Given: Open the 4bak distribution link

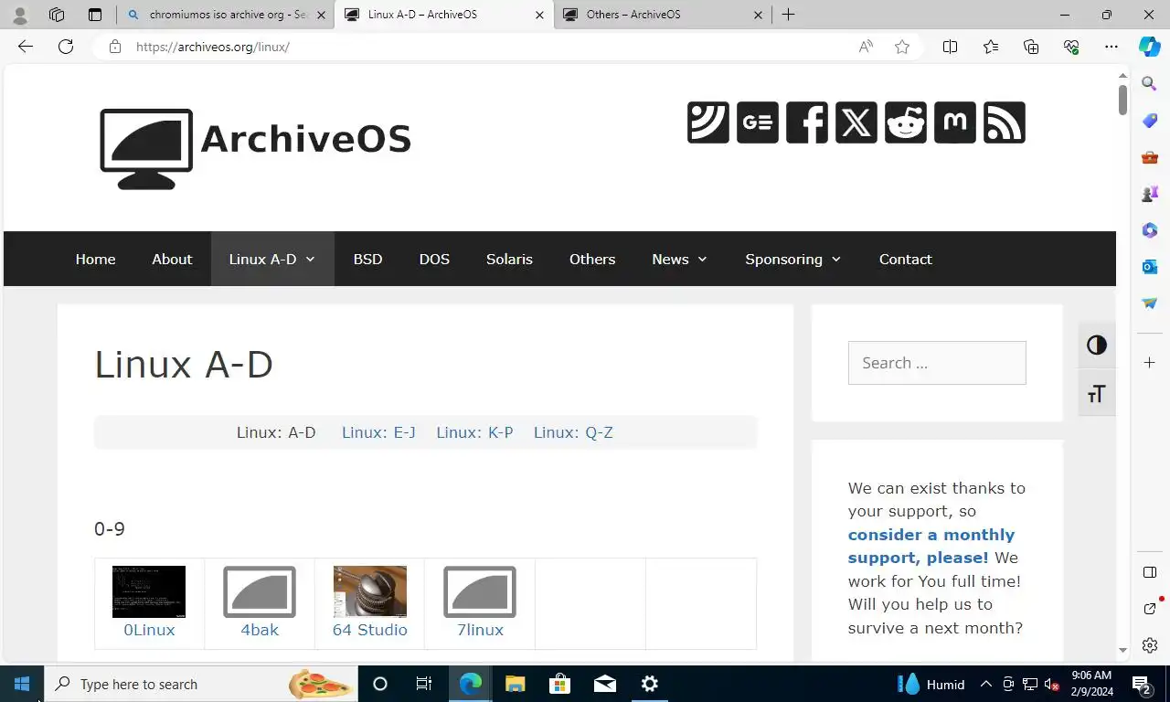Looking at the screenshot, I should pos(260,630).
